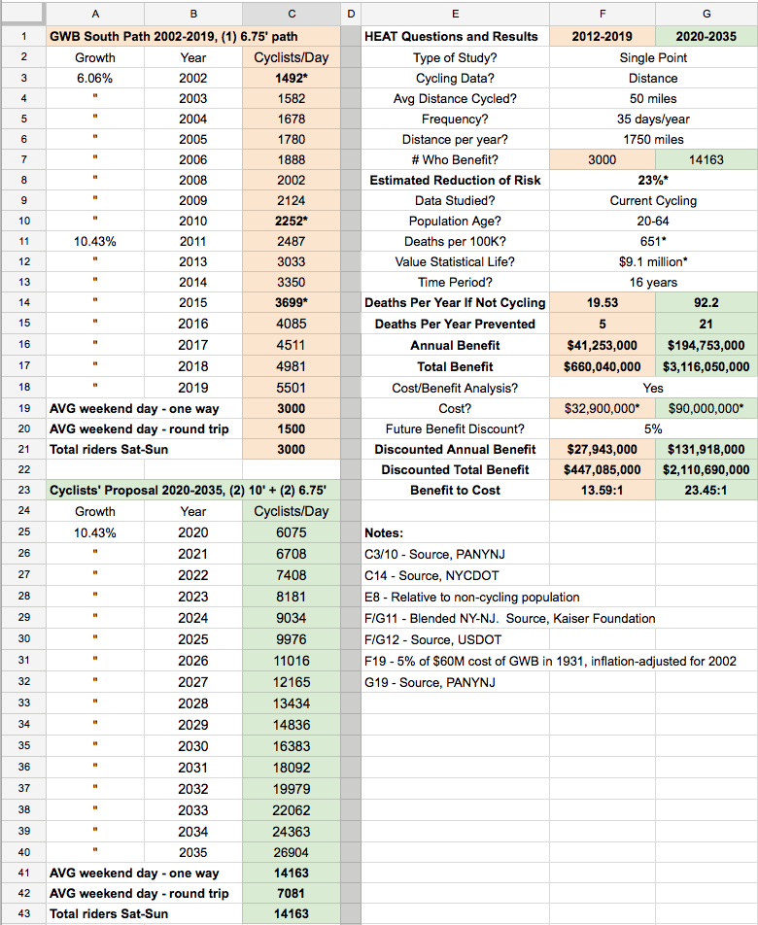Click the $9.1 million* value cell

(x=653, y=261)
